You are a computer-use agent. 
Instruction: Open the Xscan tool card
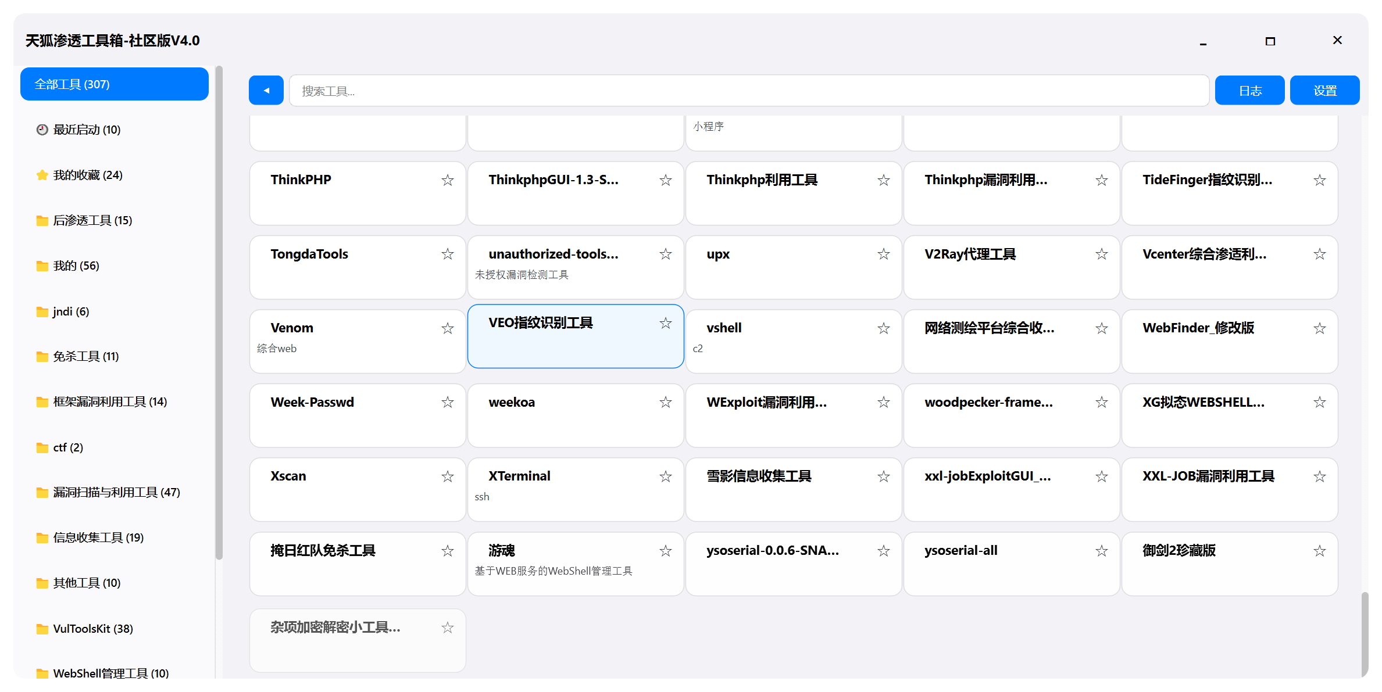[x=358, y=490]
